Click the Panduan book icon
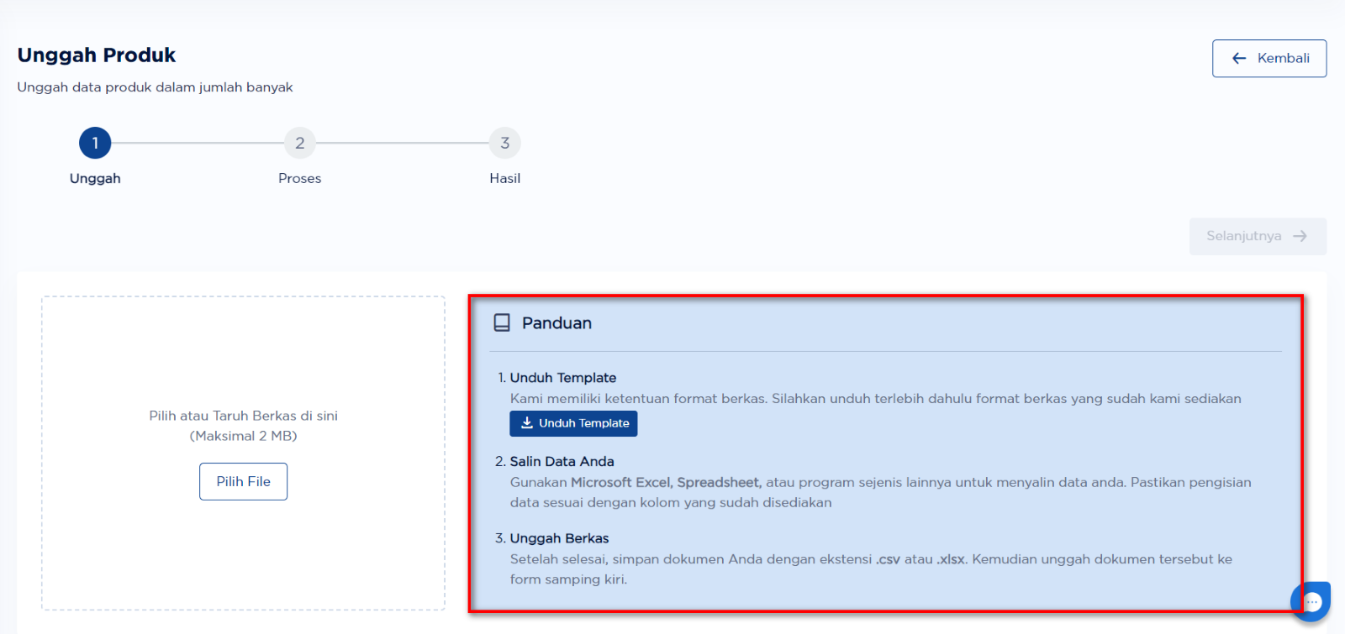The image size is (1345, 634). [x=502, y=322]
